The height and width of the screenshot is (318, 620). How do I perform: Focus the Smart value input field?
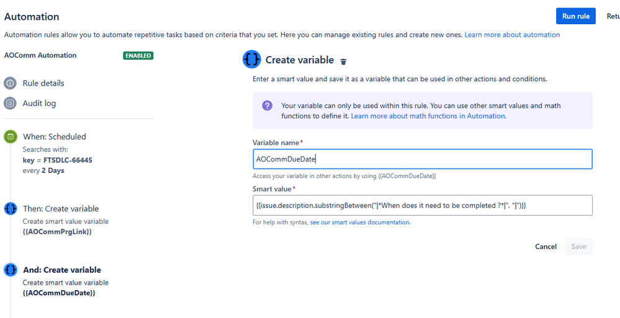[x=422, y=205]
